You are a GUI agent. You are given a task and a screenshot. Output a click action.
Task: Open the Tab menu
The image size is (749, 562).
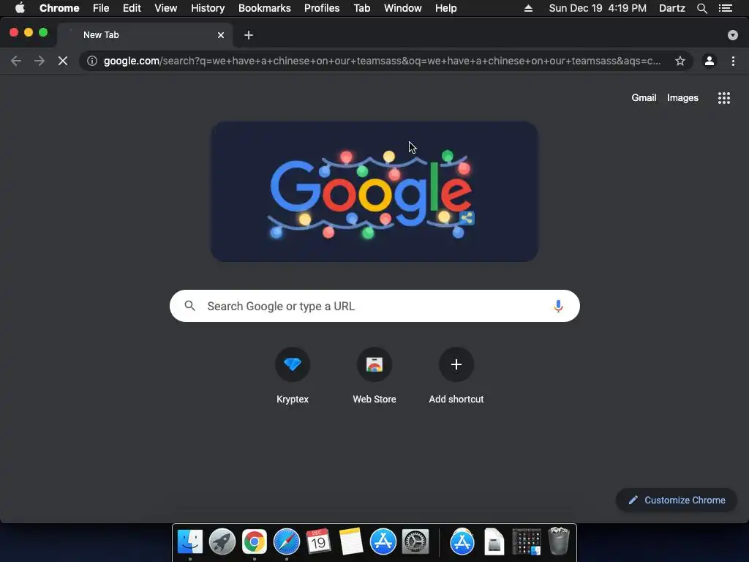pos(362,8)
